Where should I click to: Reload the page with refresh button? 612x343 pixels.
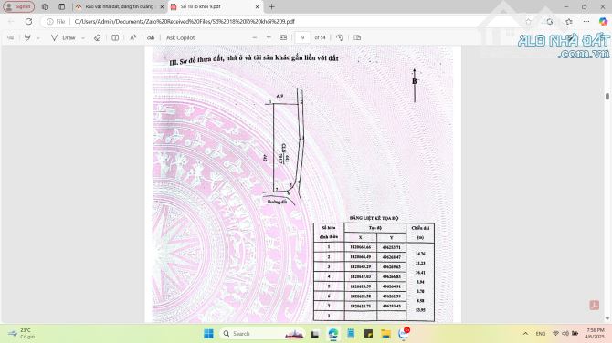(28, 22)
